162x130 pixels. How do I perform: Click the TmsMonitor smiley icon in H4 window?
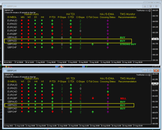click(x=150, y=11)
